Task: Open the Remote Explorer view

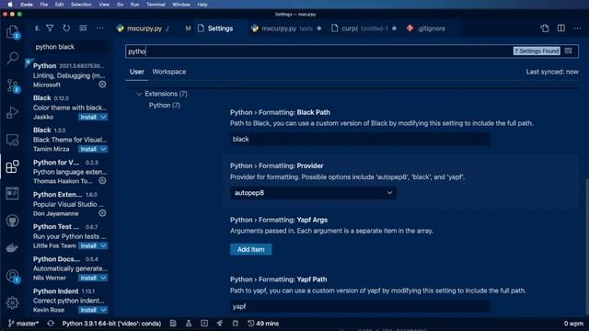Action: [12, 140]
